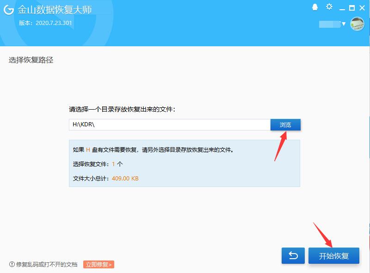The height and width of the screenshot is (273, 370).
Task: Click the 浏览 browse button
Action: (x=286, y=124)
